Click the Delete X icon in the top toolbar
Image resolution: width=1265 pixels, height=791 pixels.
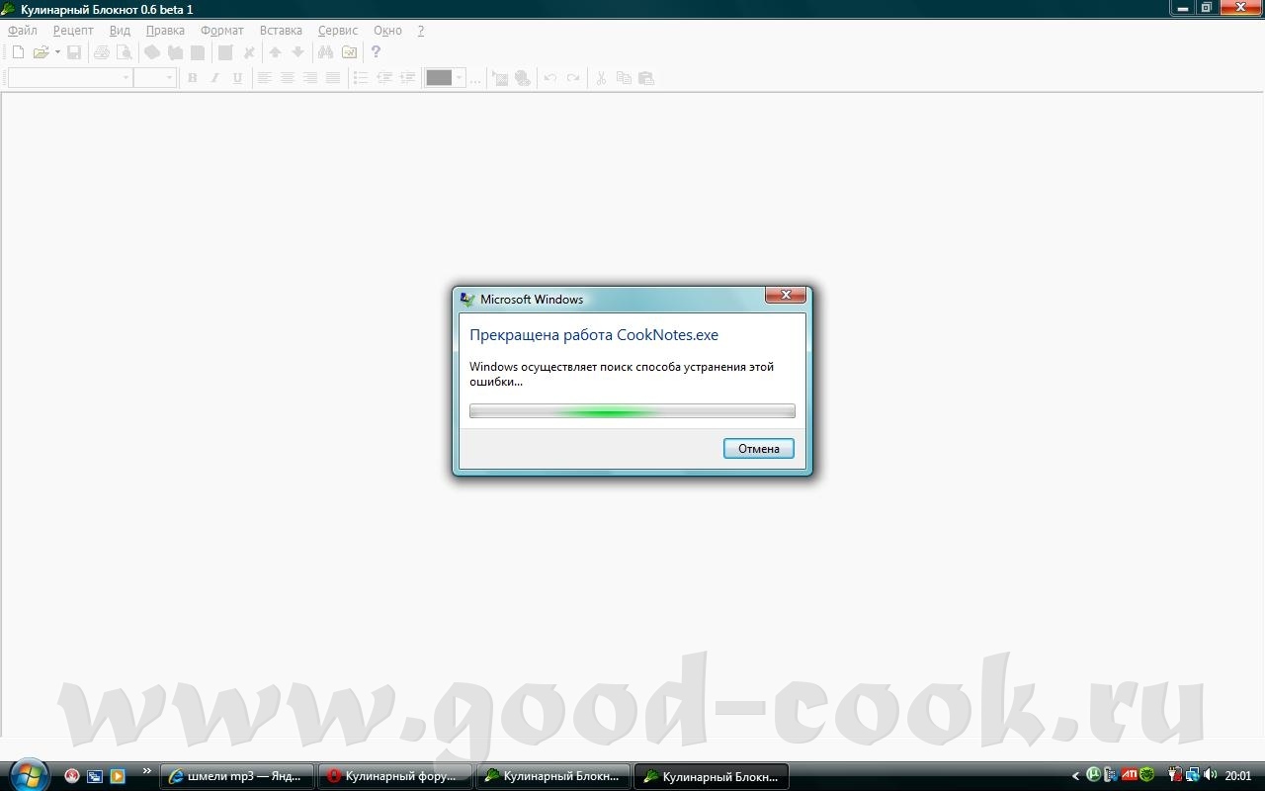point(249,52)
